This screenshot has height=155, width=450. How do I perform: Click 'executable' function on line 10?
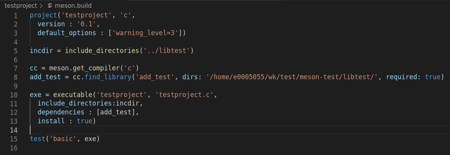pyautogui.click(x=73, y=95)
